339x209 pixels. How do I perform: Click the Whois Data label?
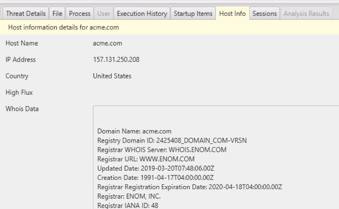click(22, 109)
